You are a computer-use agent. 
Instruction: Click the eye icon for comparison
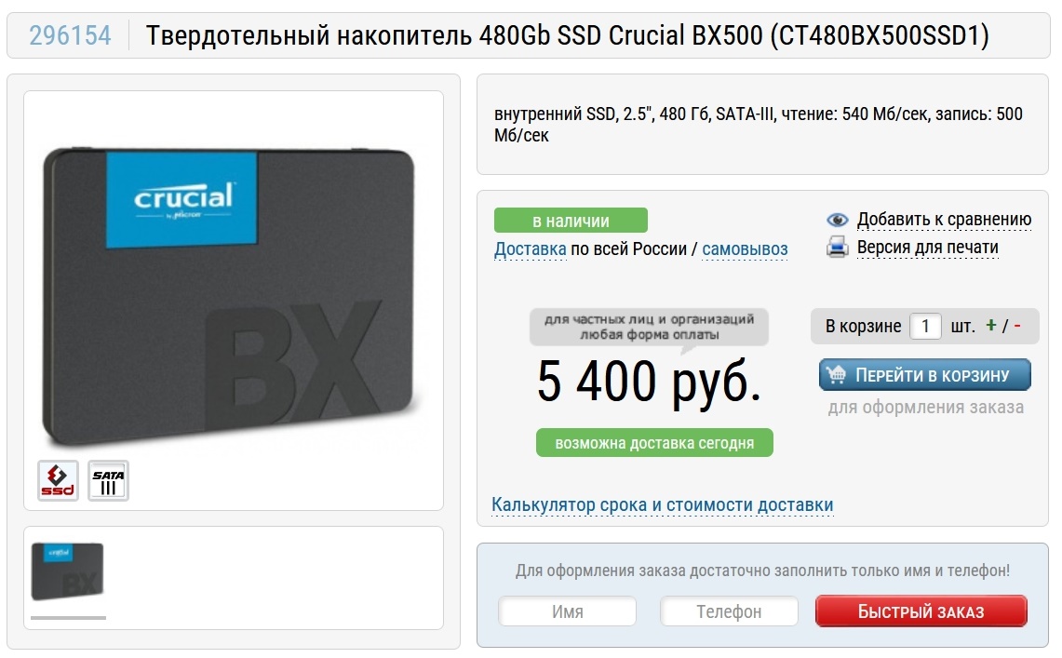click(x=838, y=220)
